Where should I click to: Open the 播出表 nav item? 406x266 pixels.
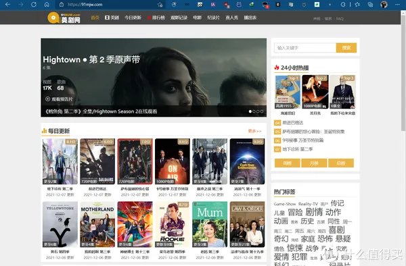coord(250,18)
